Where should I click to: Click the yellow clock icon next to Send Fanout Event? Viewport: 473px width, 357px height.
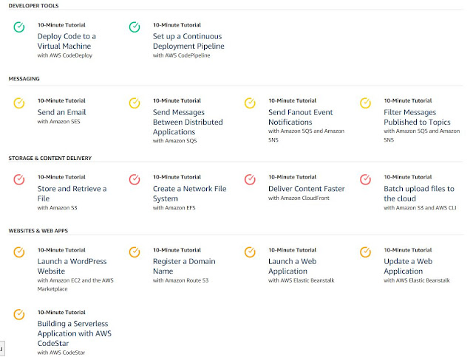tap(250, 103)
